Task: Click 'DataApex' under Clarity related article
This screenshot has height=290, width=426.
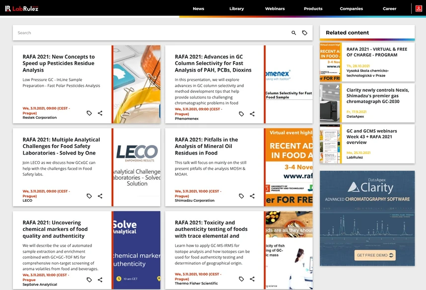Action: click(355, 116)
